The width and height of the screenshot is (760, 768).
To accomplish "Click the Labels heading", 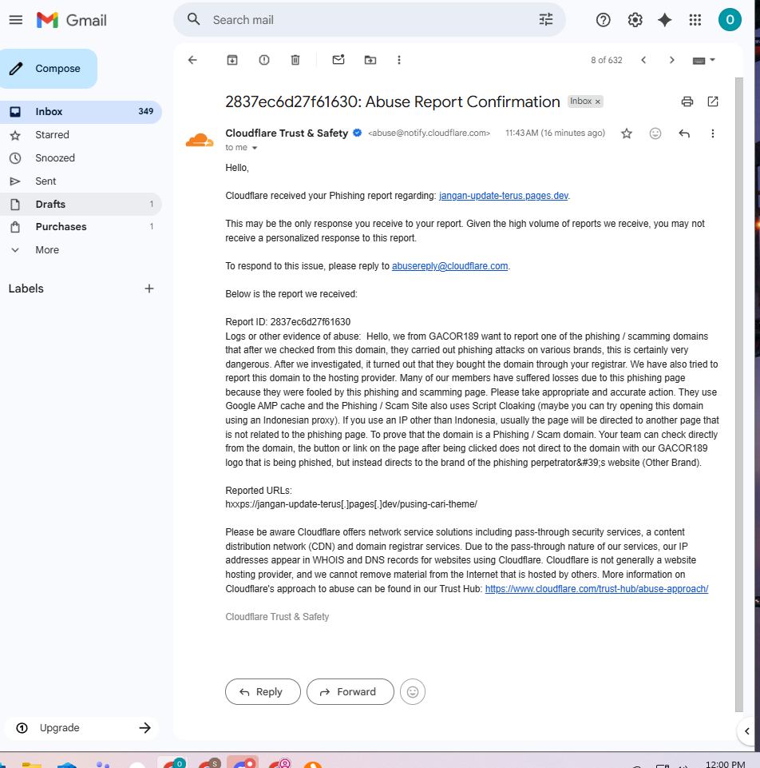I will 26,288.
